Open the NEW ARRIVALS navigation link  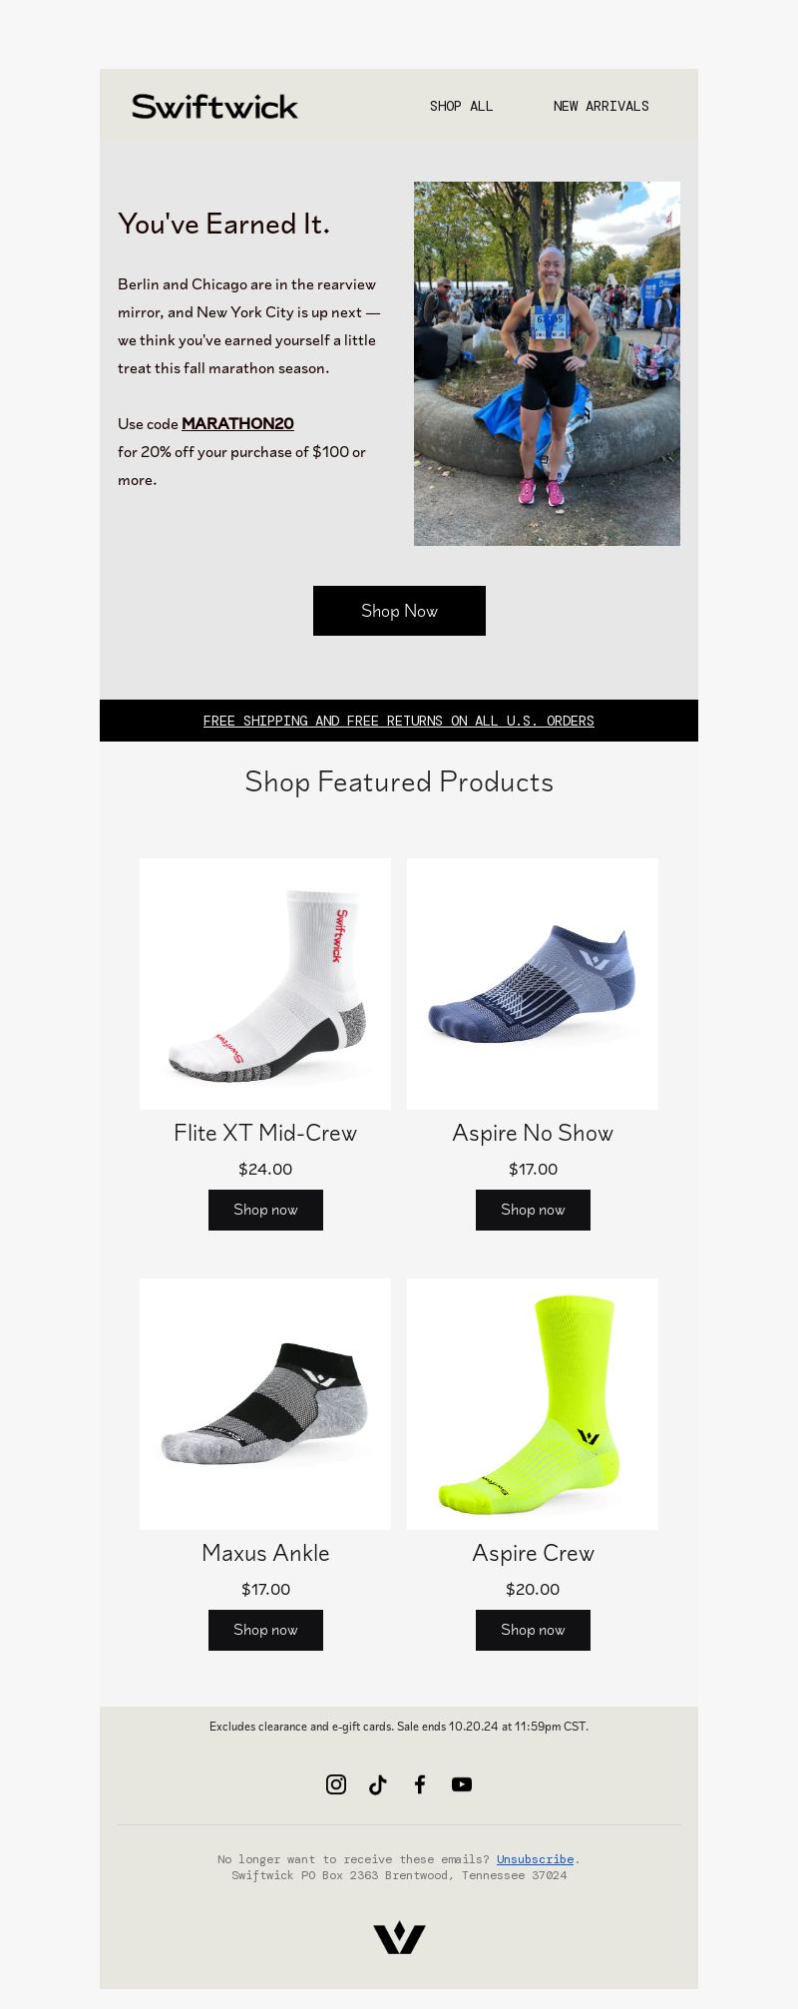coord(600,106)
